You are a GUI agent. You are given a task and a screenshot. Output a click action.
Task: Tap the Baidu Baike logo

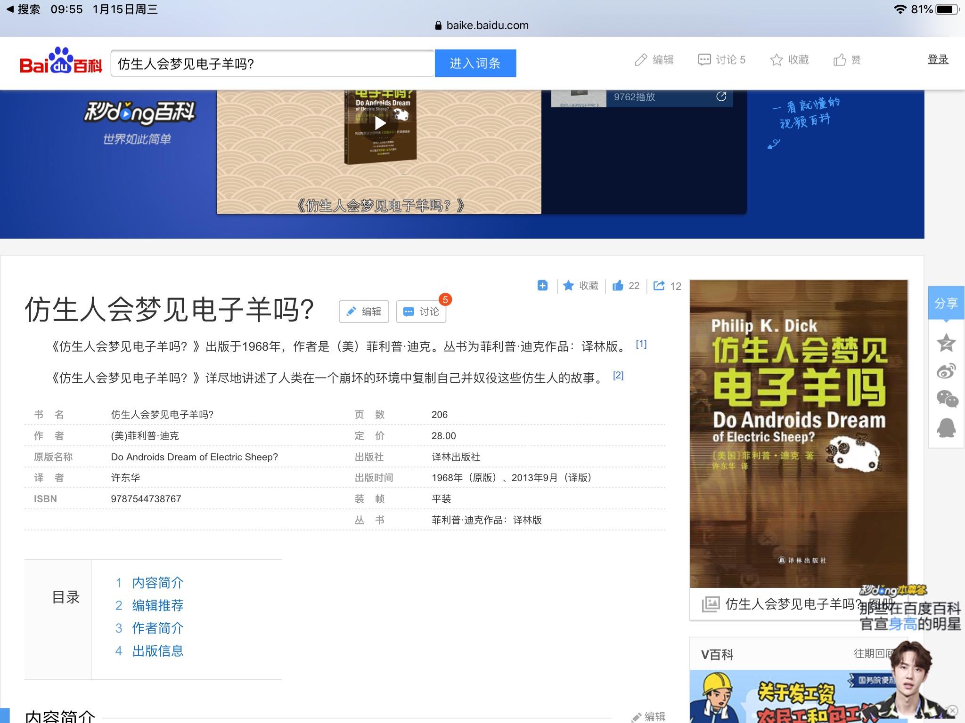pyautogui.click(x=61, y=61)
